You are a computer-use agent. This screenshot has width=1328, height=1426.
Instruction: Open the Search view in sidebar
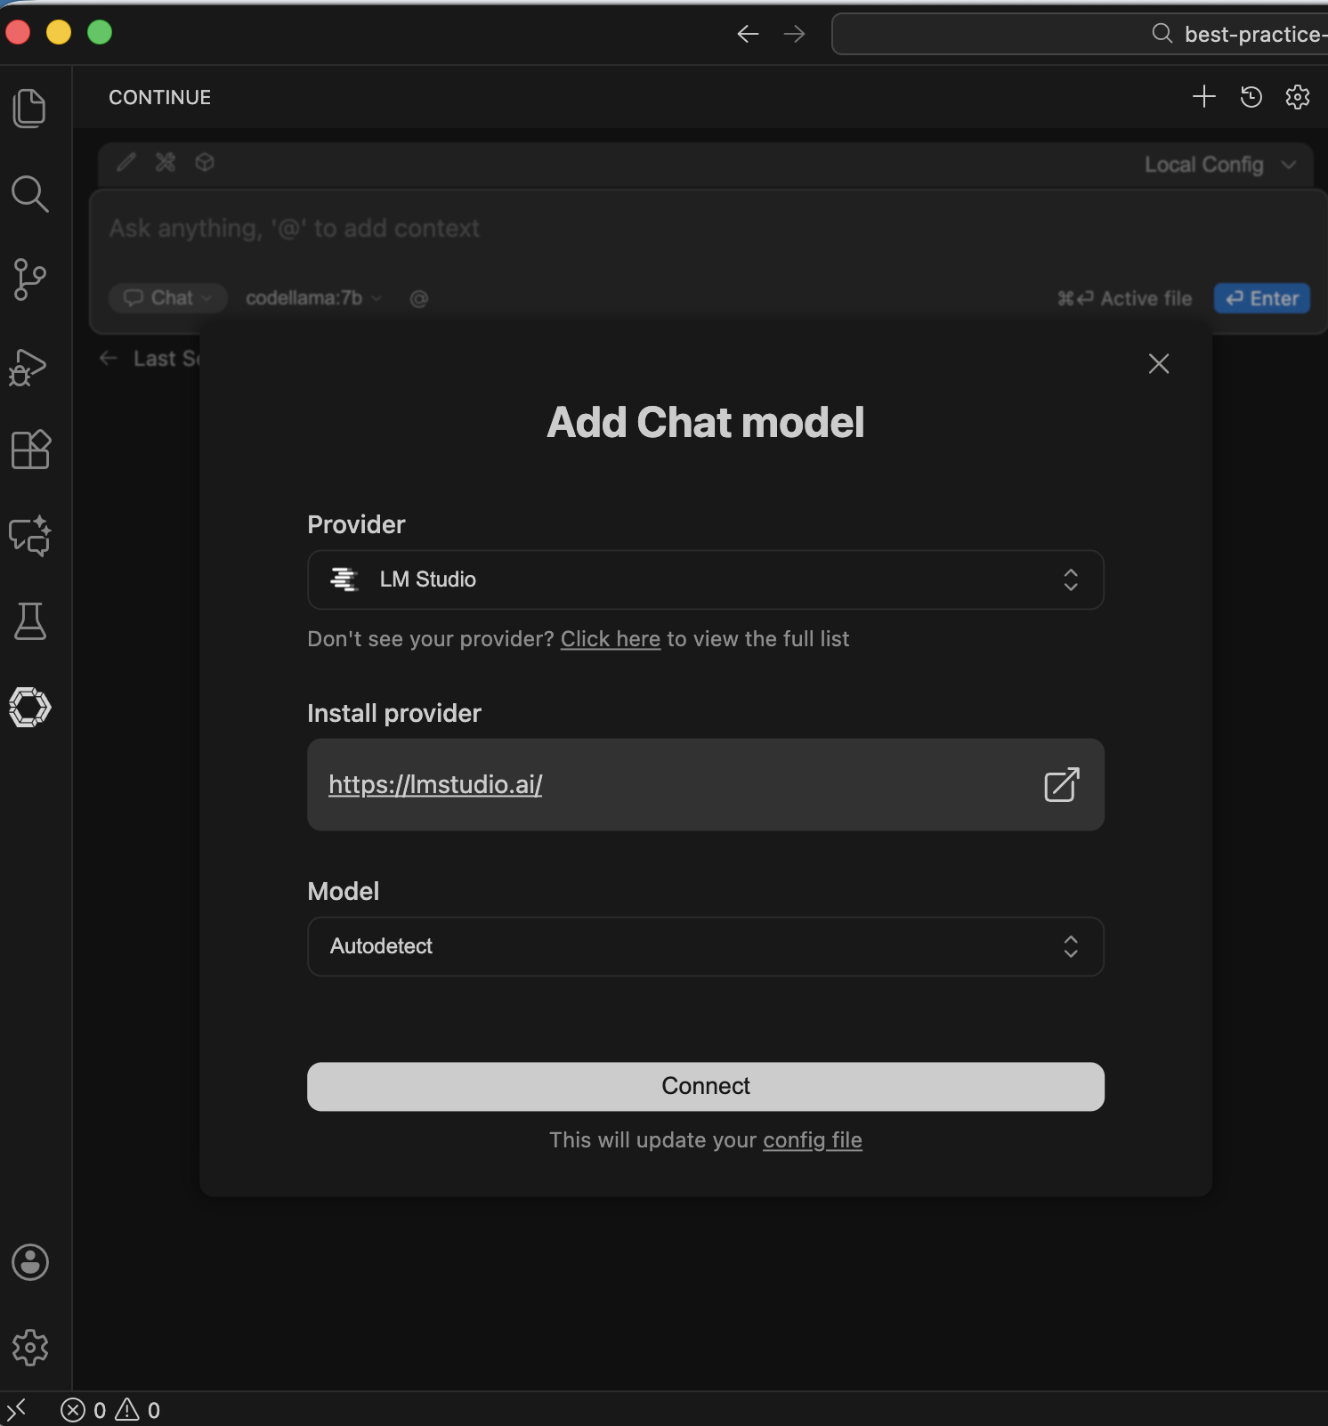pos(30,193)
